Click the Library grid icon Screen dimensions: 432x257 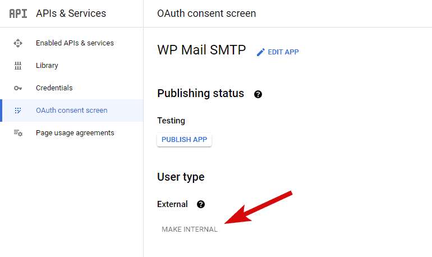tap(18, 66)
